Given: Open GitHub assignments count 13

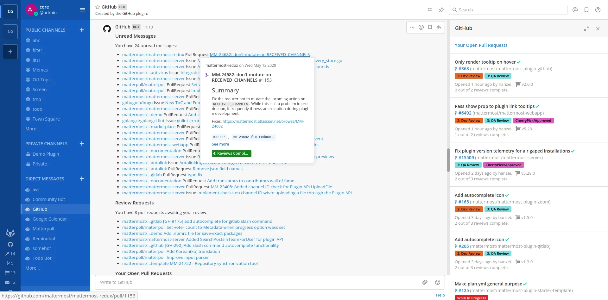Looking at the screenshot, I should tap(10, 273).
